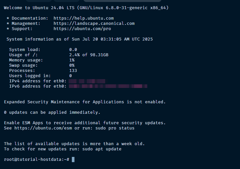Viewport: 240px width, 169px height.
Task: Click the '0 updates can be applied immediately' line
Action: click(52, 112)
